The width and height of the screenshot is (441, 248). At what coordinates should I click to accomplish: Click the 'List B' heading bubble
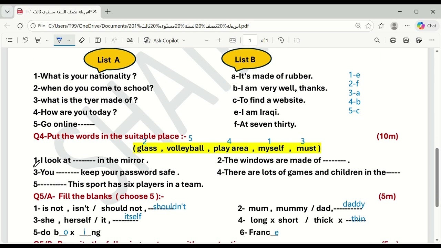(246, 59)
